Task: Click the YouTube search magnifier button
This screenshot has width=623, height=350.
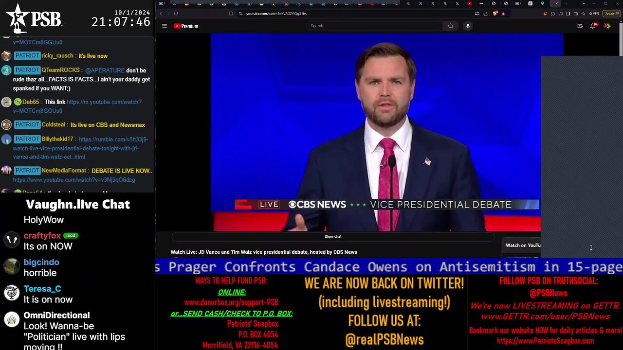Action: pos(450,26)
